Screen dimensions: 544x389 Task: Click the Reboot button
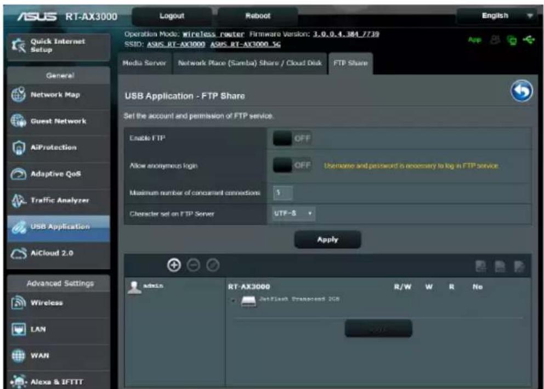(258, 16)
